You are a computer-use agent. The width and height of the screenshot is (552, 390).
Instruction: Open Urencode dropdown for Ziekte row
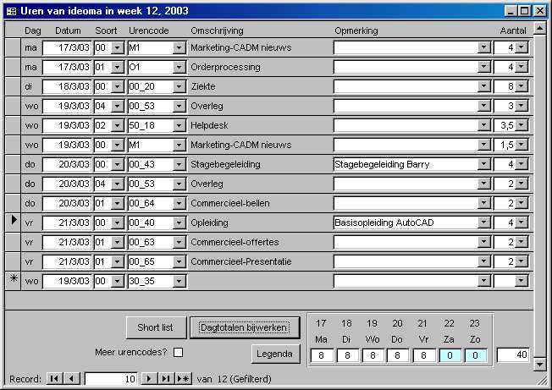tap(179, 86)
